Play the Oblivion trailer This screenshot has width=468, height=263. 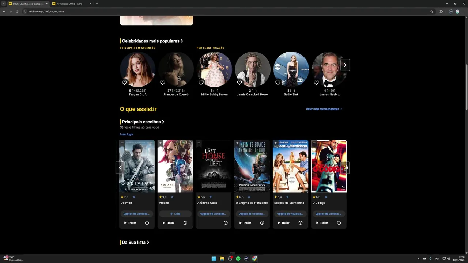click(x=130, y=223)
